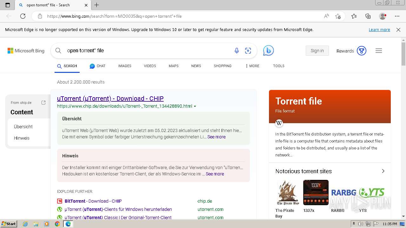The height and width of the screenshot is (228, 406).
Task: Expand the chip.de URL dropdown arrow
Action: tap(195, 106)
